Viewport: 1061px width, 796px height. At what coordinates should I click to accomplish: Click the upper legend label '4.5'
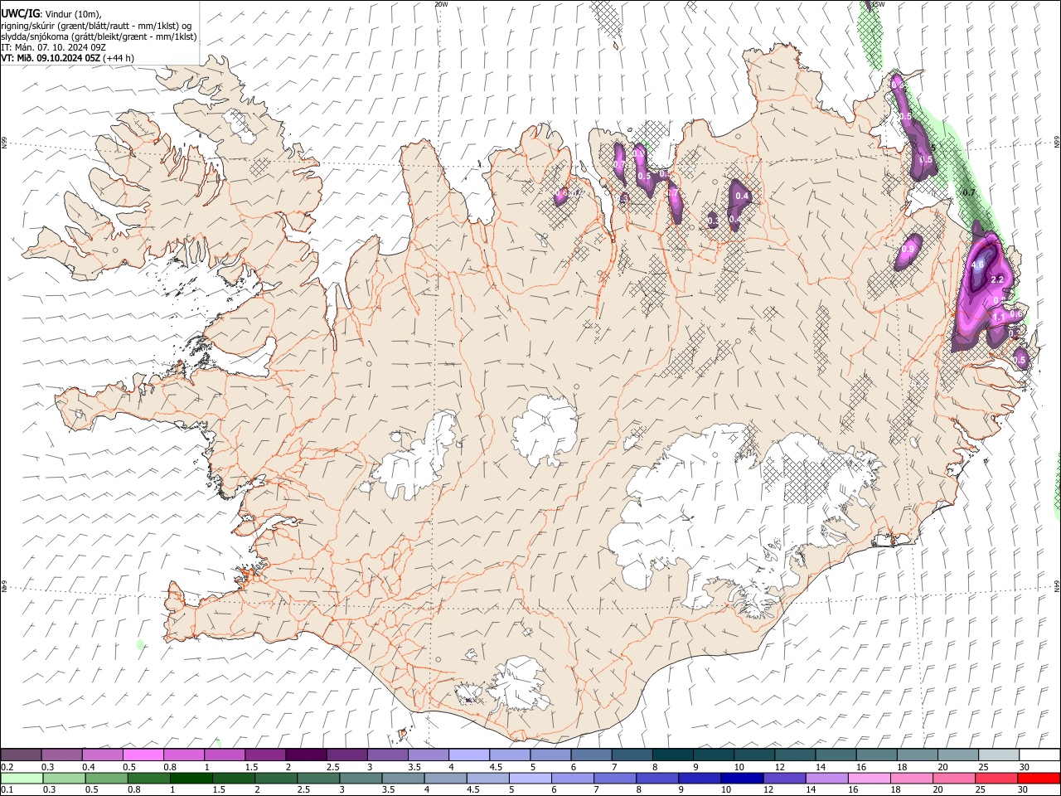(x=496, y=767)
